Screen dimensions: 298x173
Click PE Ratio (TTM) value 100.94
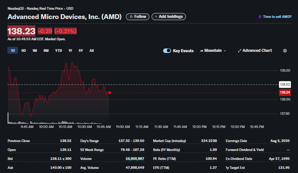pyautogui.click(x=211, y=159)
